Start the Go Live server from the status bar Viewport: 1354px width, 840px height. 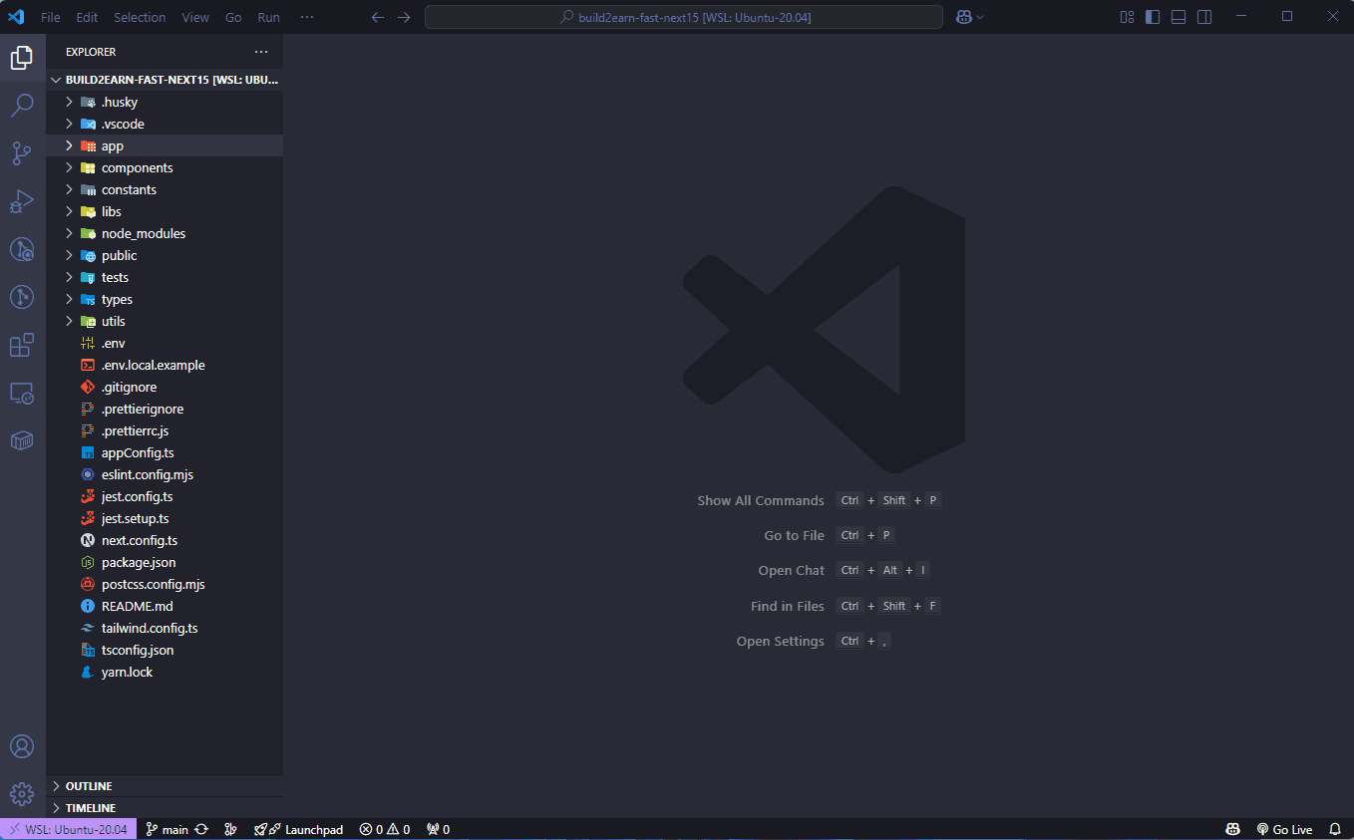(1284, 828)
